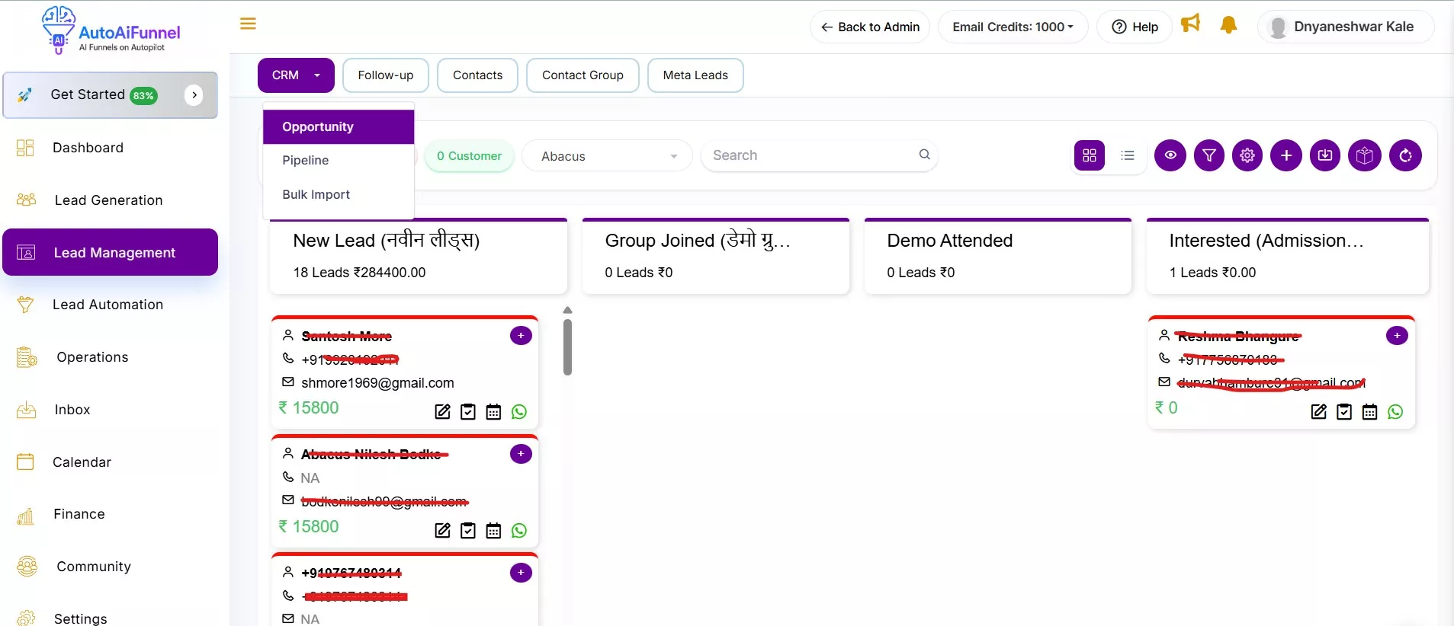Switch to grid board view
Screen dimensions: 1454x626
click(1090, 155)
